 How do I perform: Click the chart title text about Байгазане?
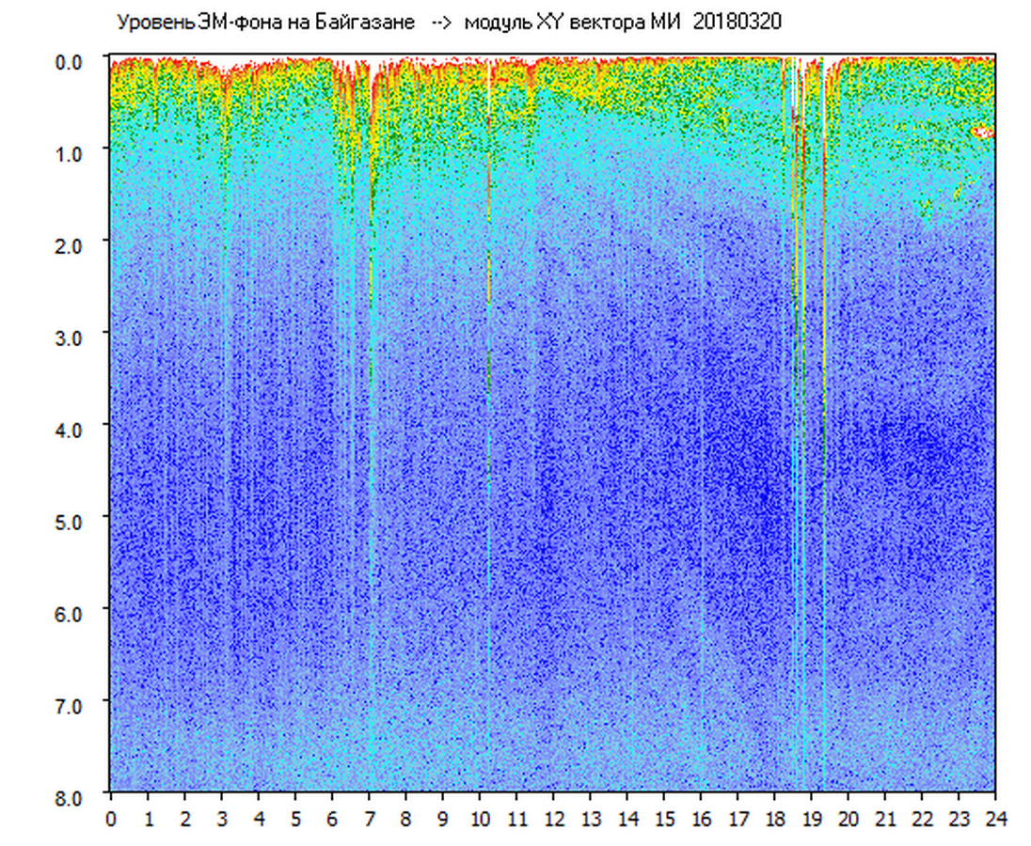tap(265, 23)
